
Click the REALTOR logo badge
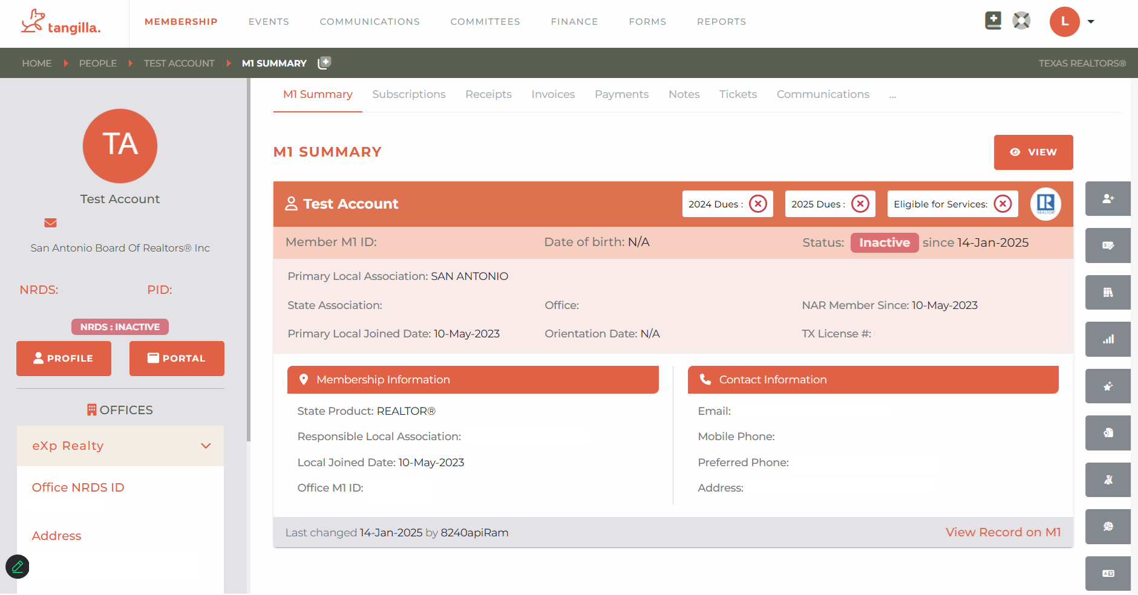pyautogui.click(x=1045, y=204)
